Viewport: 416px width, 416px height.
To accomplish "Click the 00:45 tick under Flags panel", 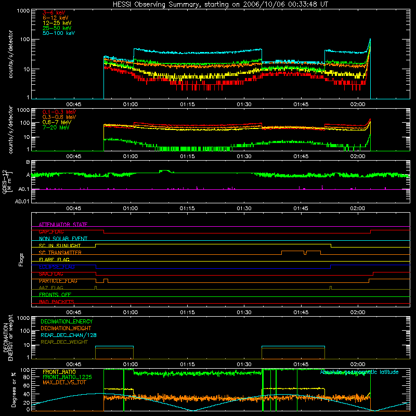I will [x=73, y=313].
